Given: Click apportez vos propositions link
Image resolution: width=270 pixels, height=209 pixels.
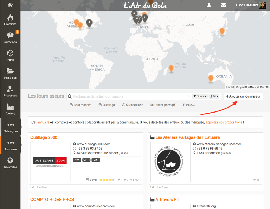Looking at the screenshot, I should (x=224, y=122).
